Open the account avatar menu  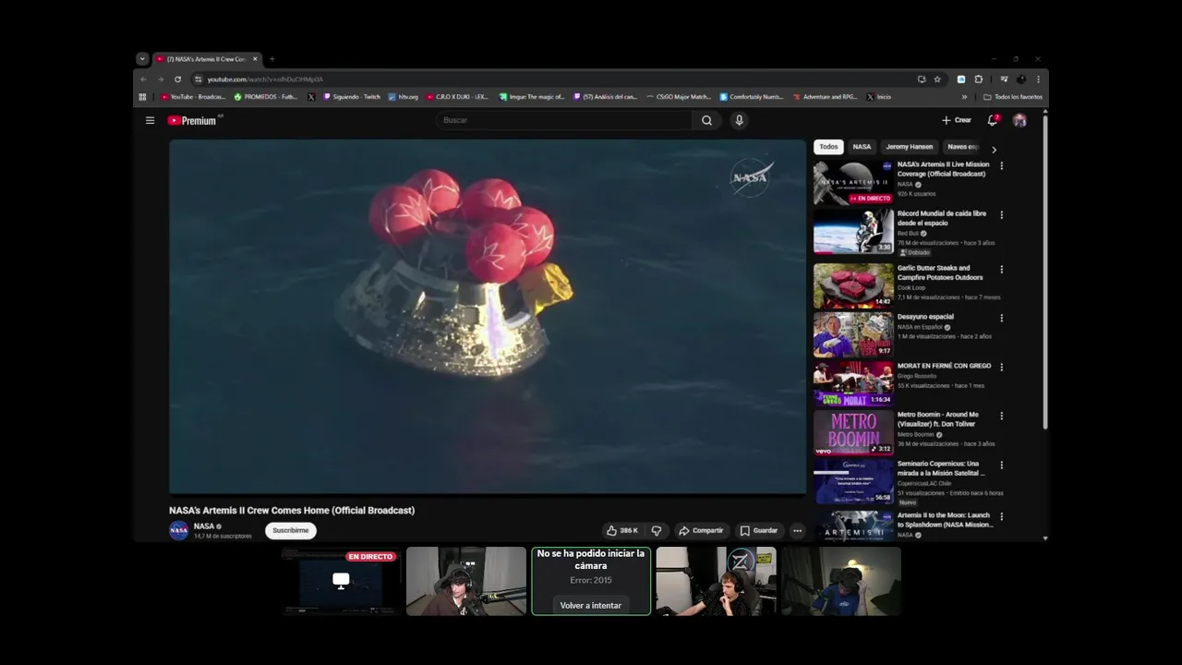[1019, 120]
